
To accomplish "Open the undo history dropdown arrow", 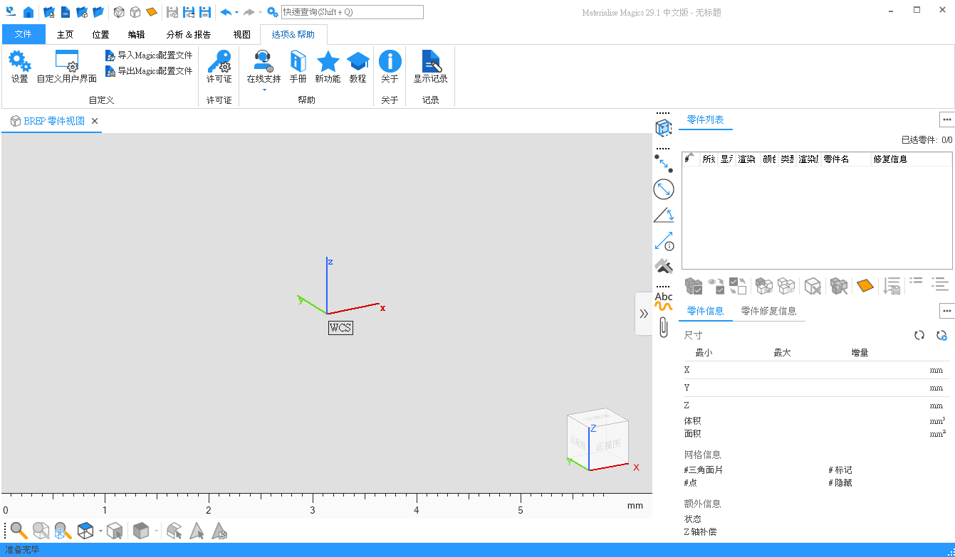I will tap(236, 12).
